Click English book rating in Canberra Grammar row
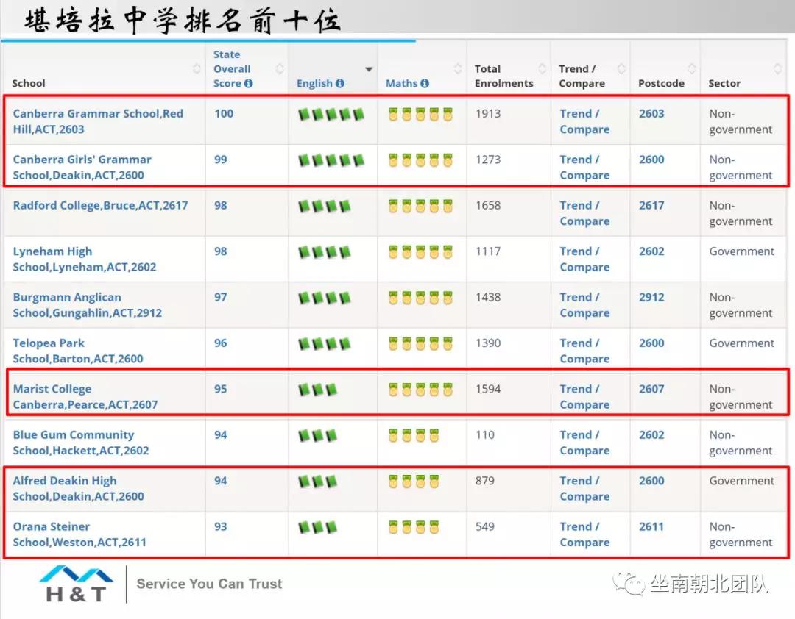This screenshot has height=619, width=795. [x=331, y=115]
